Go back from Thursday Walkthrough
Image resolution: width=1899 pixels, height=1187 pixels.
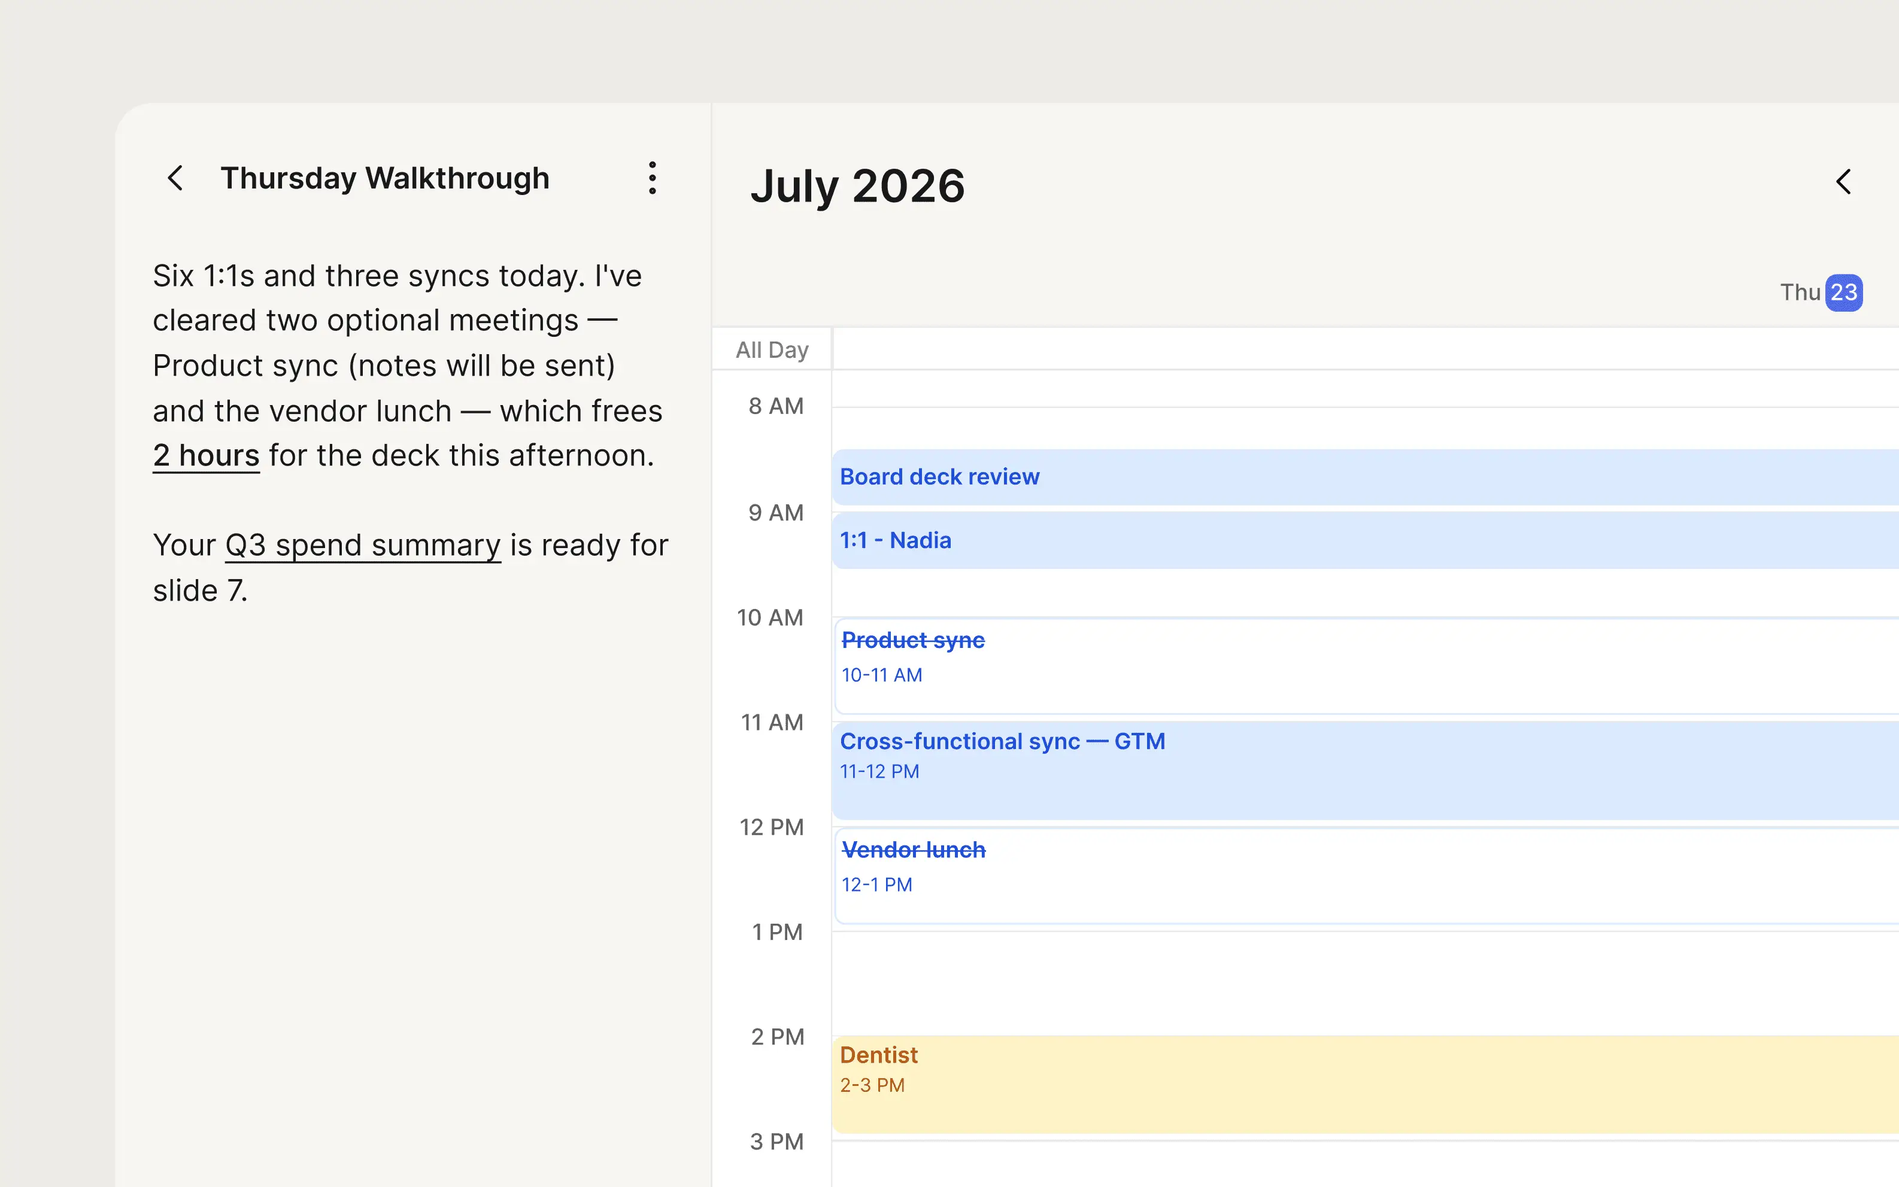point(176,178)
